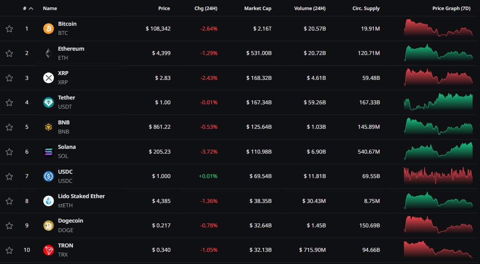Open the Ethereum coin page link
Viewport: 480px width, 264px height.
click(71, 49)
